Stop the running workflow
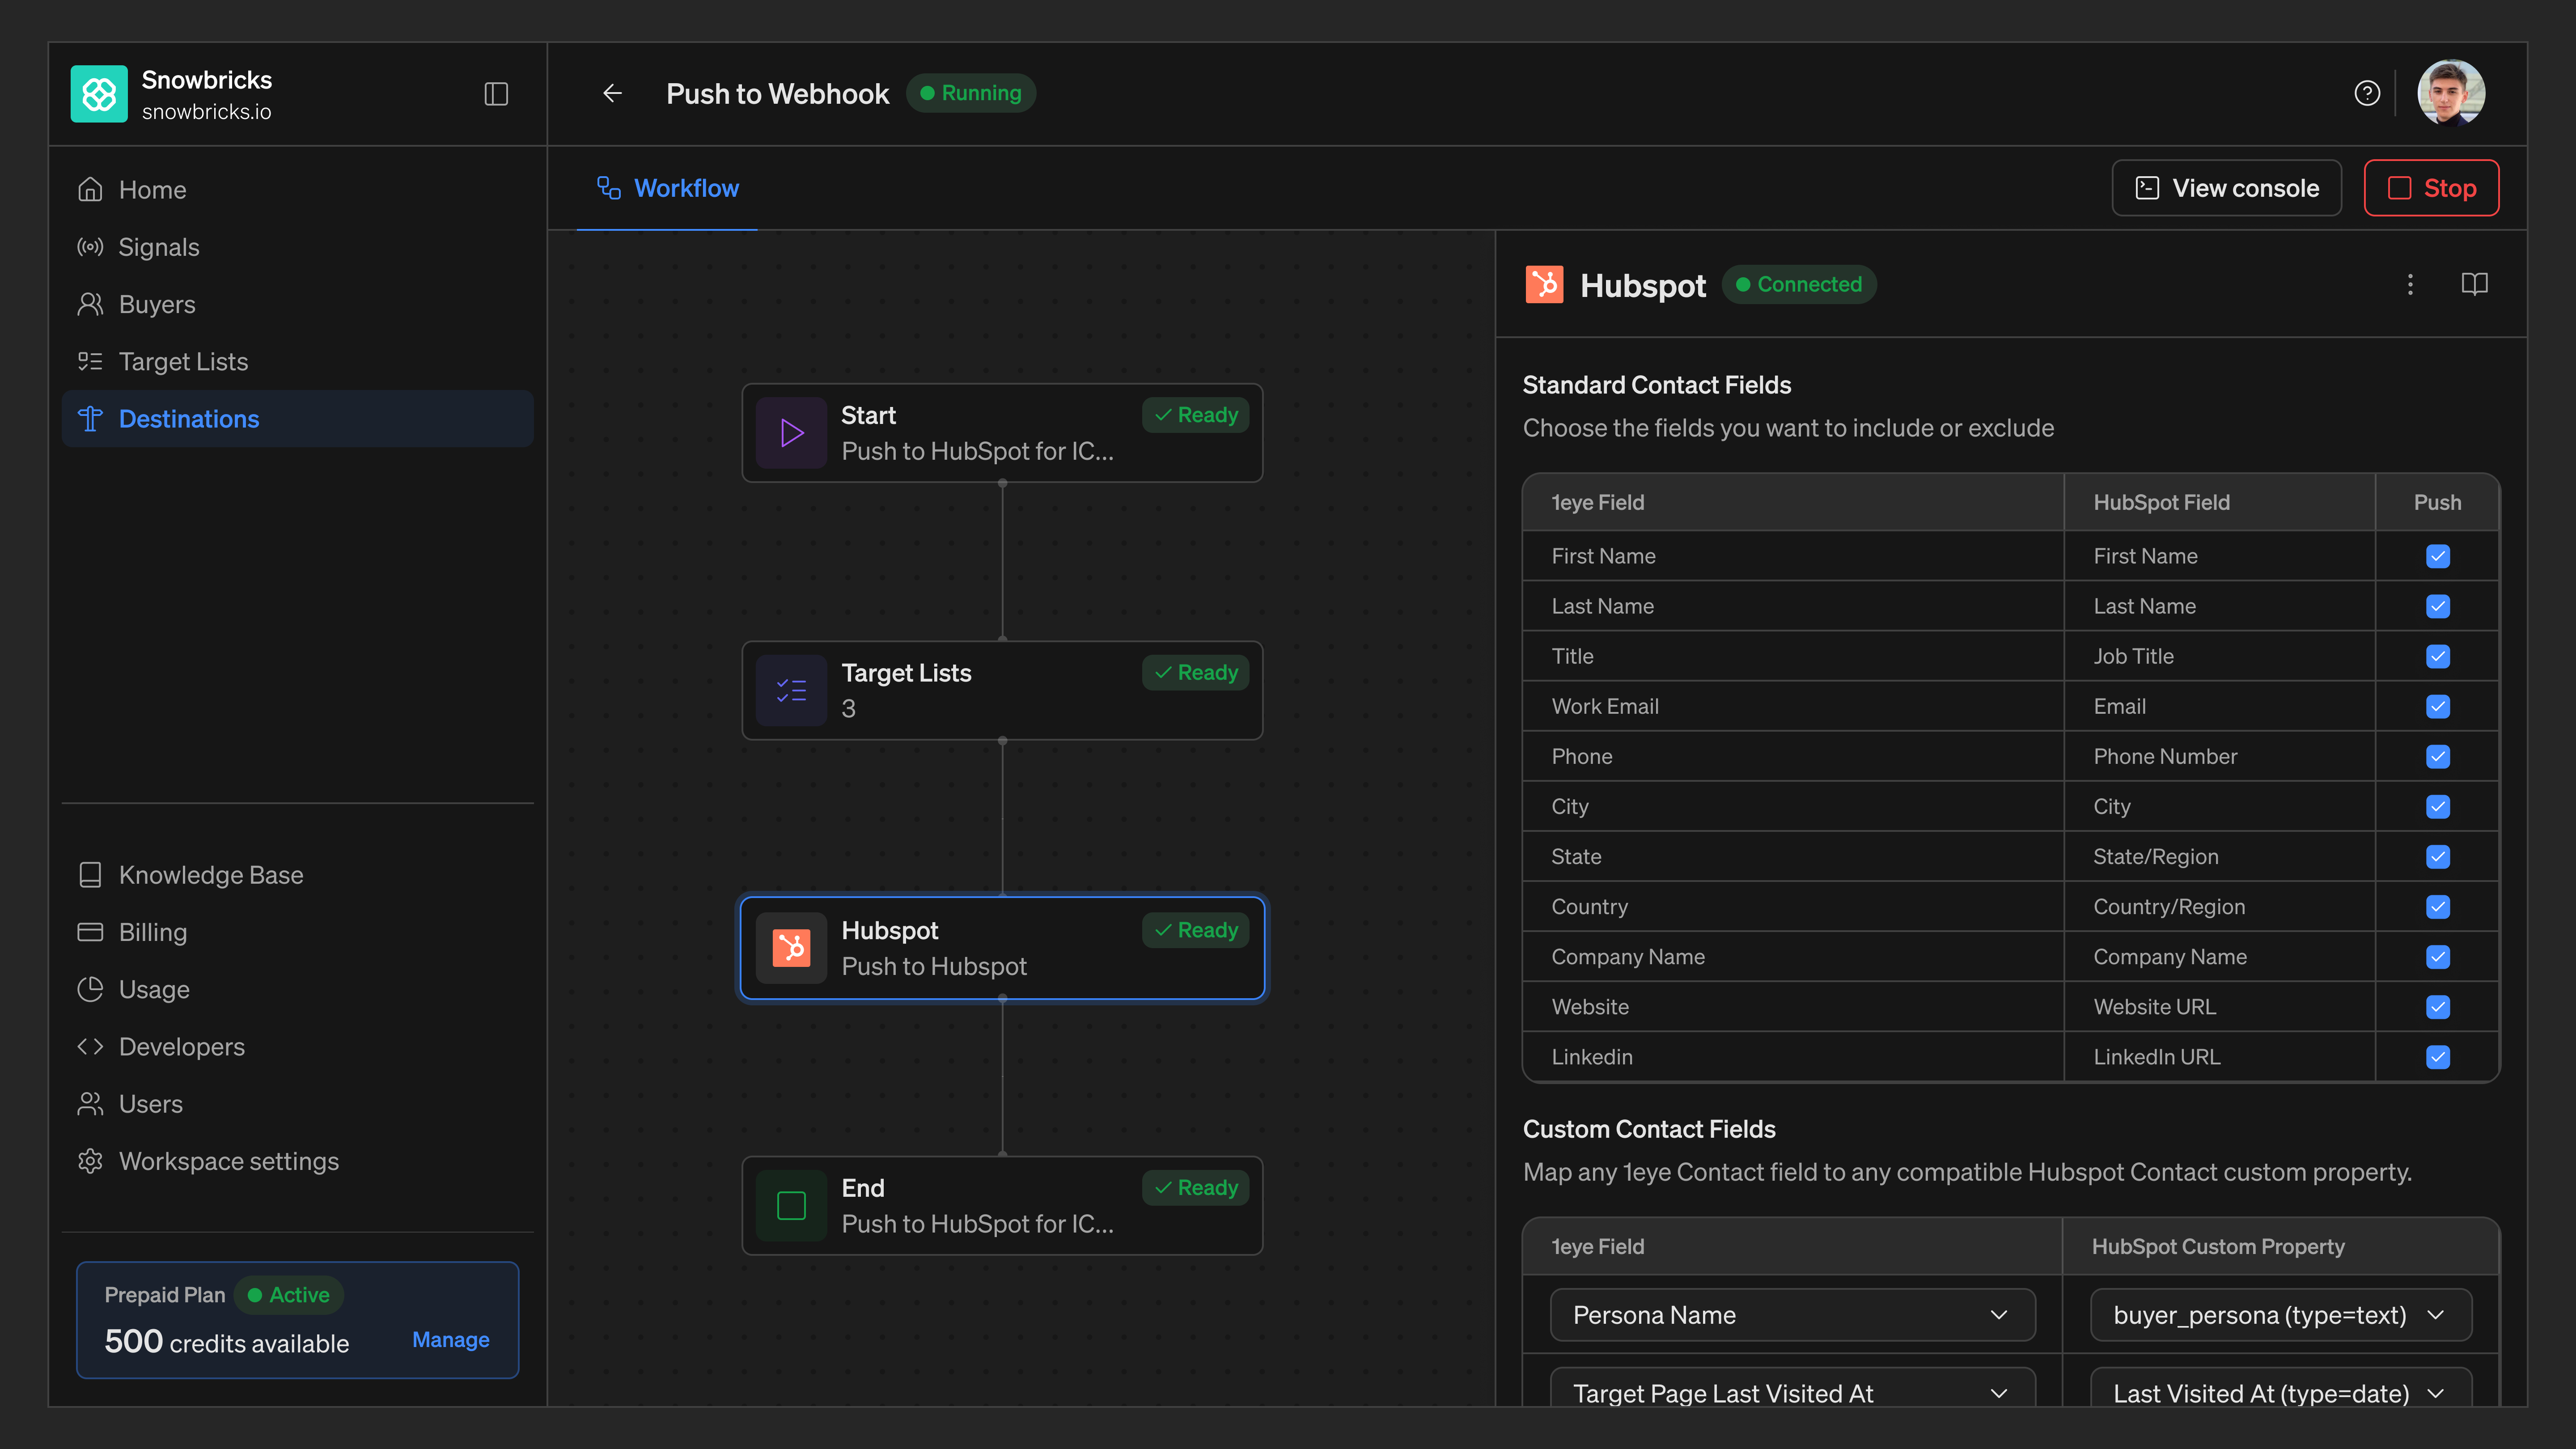This screenshot has height=1449, width=2576. [2431, 188]
